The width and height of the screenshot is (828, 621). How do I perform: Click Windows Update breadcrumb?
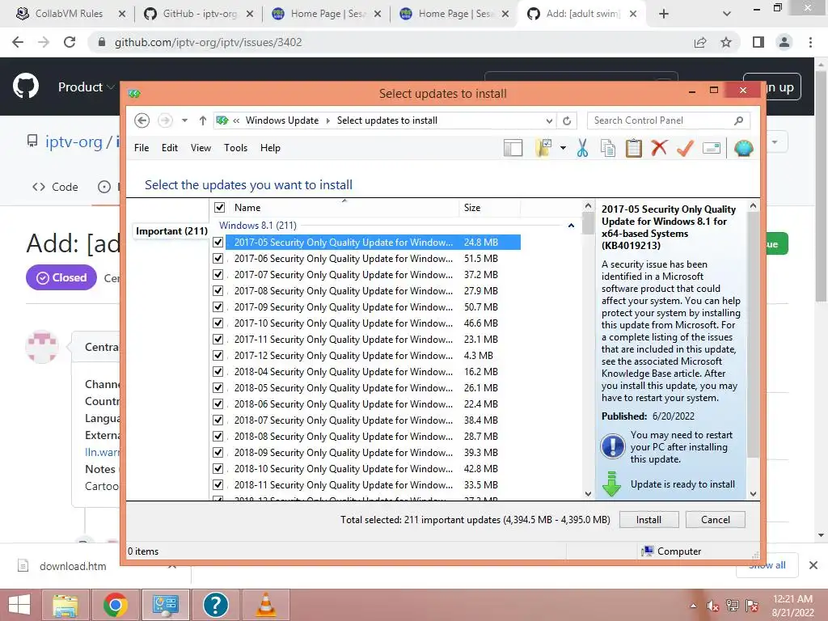(x=282, y=120)
